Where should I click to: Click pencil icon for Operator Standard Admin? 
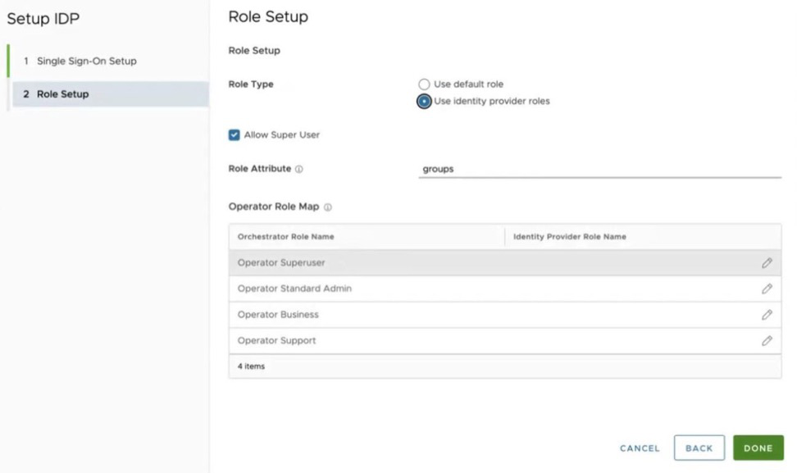(767, 289)
